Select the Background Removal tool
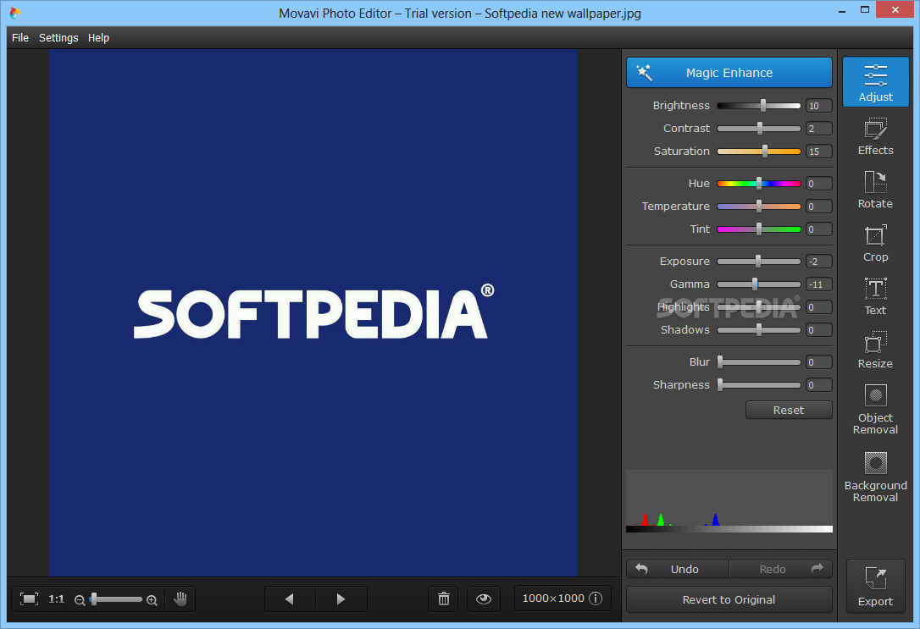The image size is (920, 629). tap(875, 477)
